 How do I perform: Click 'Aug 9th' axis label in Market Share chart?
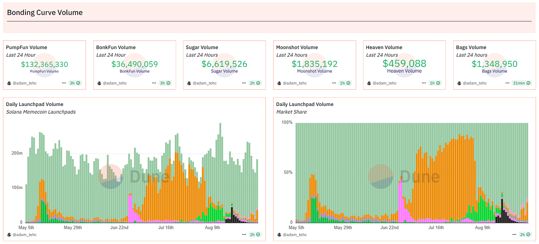pyautogui.click(x=482, y=228)
